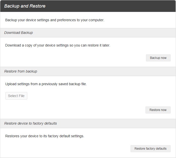Image resolution: width=176 pixels, height=158 pixels.
Task: Click the Backup now button
Action: (x=158, y=58)
